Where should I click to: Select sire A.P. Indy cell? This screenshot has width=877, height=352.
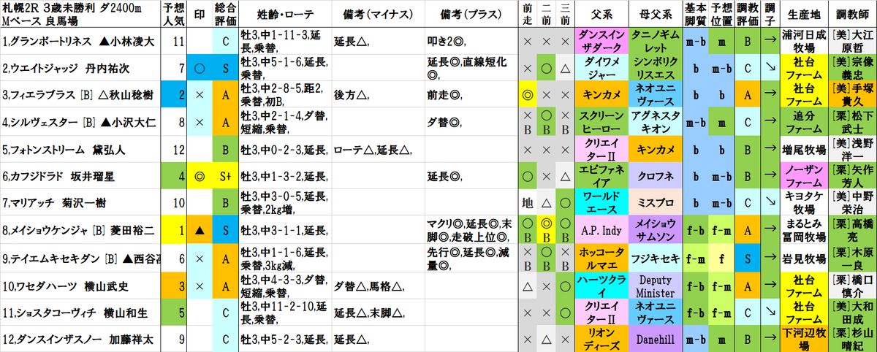pyautogui.click(x=600, y=230)
